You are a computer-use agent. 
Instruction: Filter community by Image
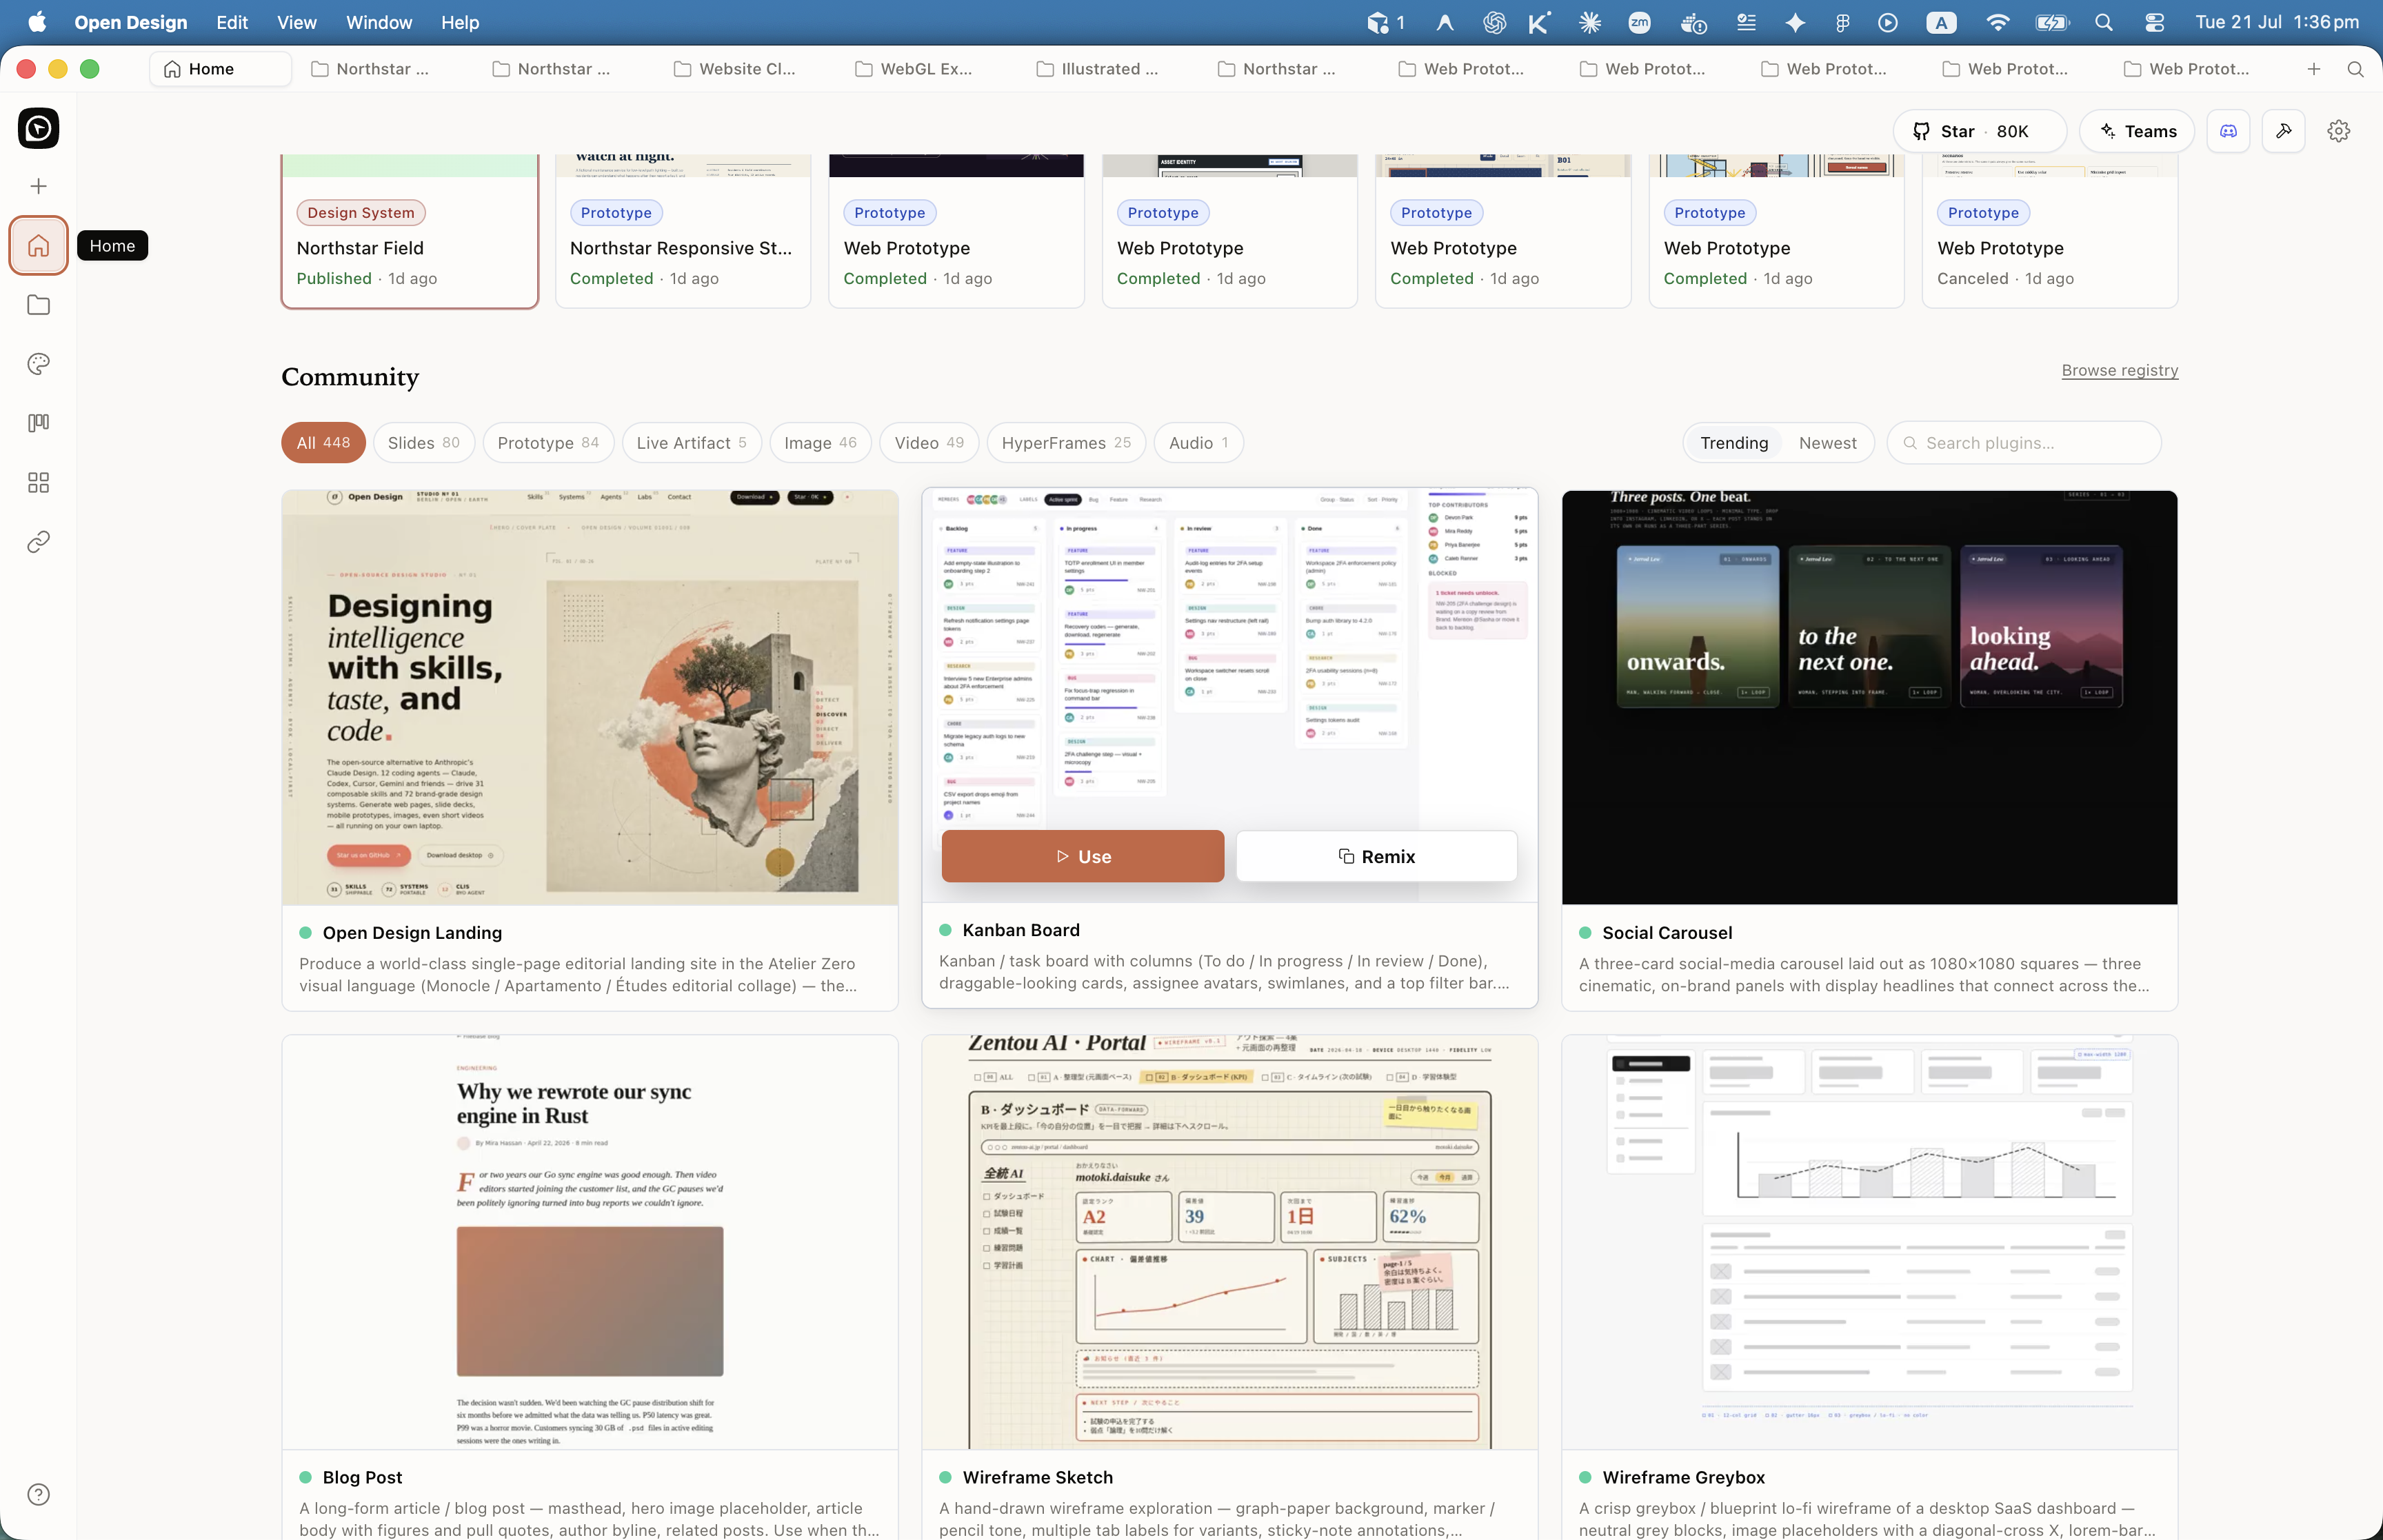820,443
